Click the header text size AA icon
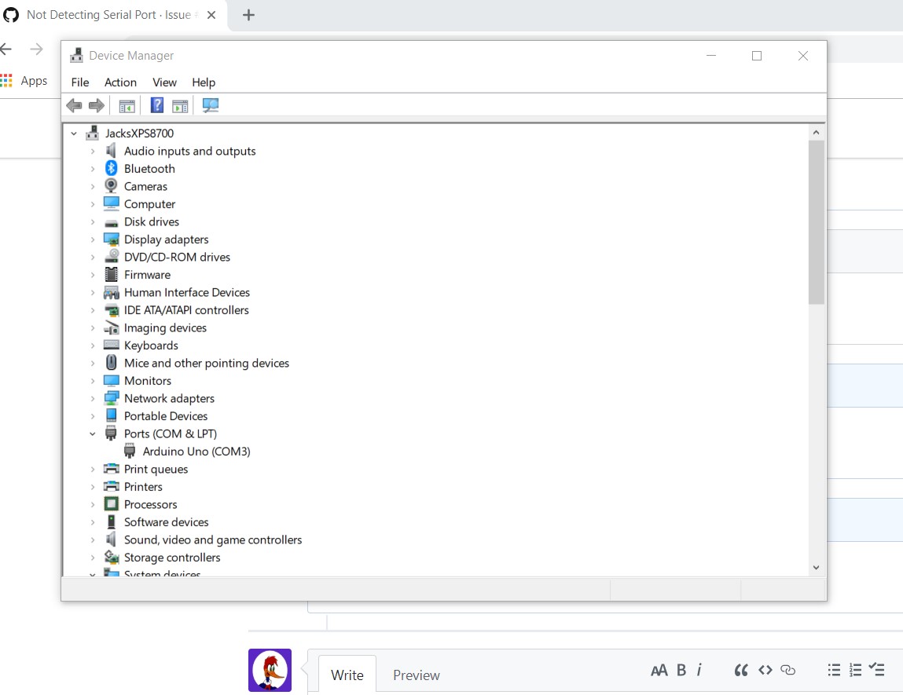Screen dimensions: 903x695 pos(659,670)
